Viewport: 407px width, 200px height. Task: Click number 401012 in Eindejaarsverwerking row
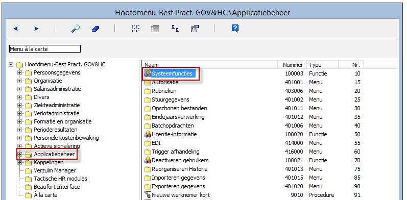(x=294, y=117)
